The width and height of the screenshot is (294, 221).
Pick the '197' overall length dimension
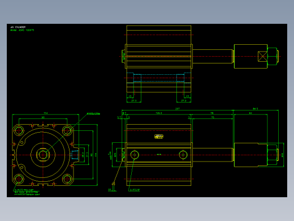pyautogui.click(x=178, y=109)
